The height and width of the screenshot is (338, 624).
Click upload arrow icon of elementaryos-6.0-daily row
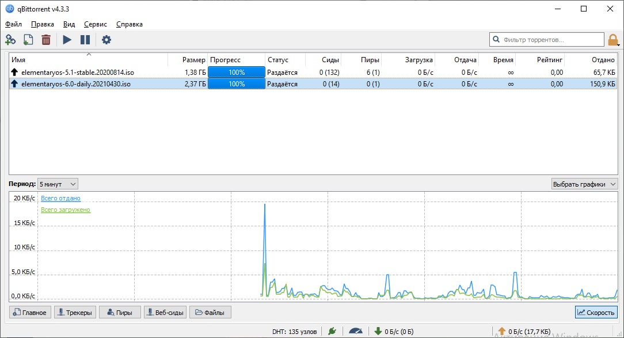(x=14, y=83)
